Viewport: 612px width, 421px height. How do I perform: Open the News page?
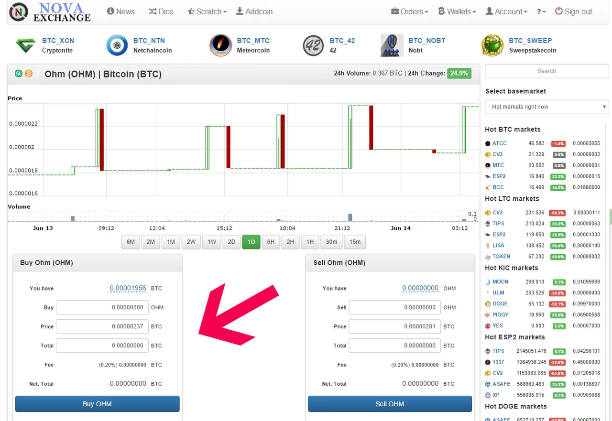(120, 11)
